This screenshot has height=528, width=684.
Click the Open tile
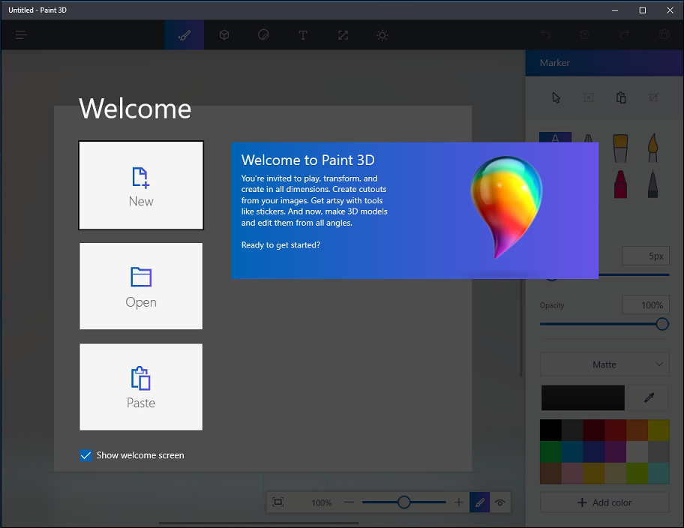click(141, 286)
